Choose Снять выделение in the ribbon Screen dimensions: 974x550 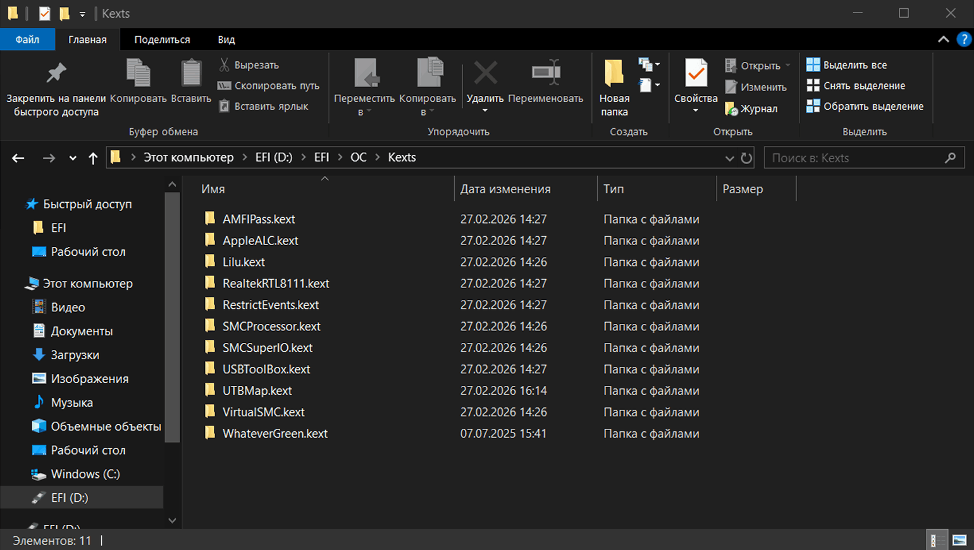[x=856, y=86]
